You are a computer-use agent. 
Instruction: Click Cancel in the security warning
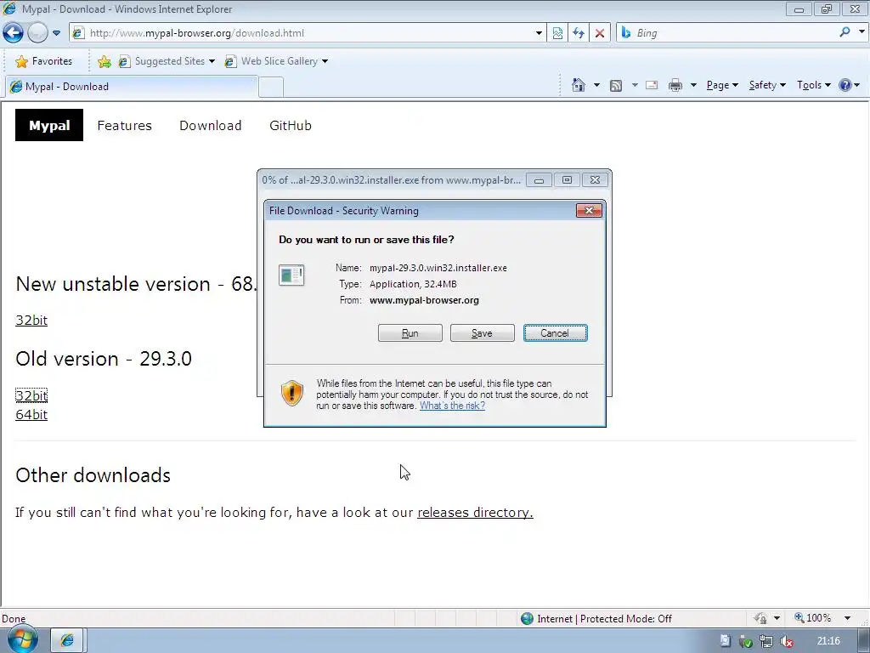555,333
